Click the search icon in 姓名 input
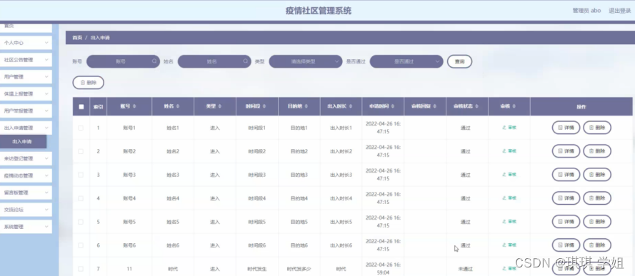 pos(246,61)
